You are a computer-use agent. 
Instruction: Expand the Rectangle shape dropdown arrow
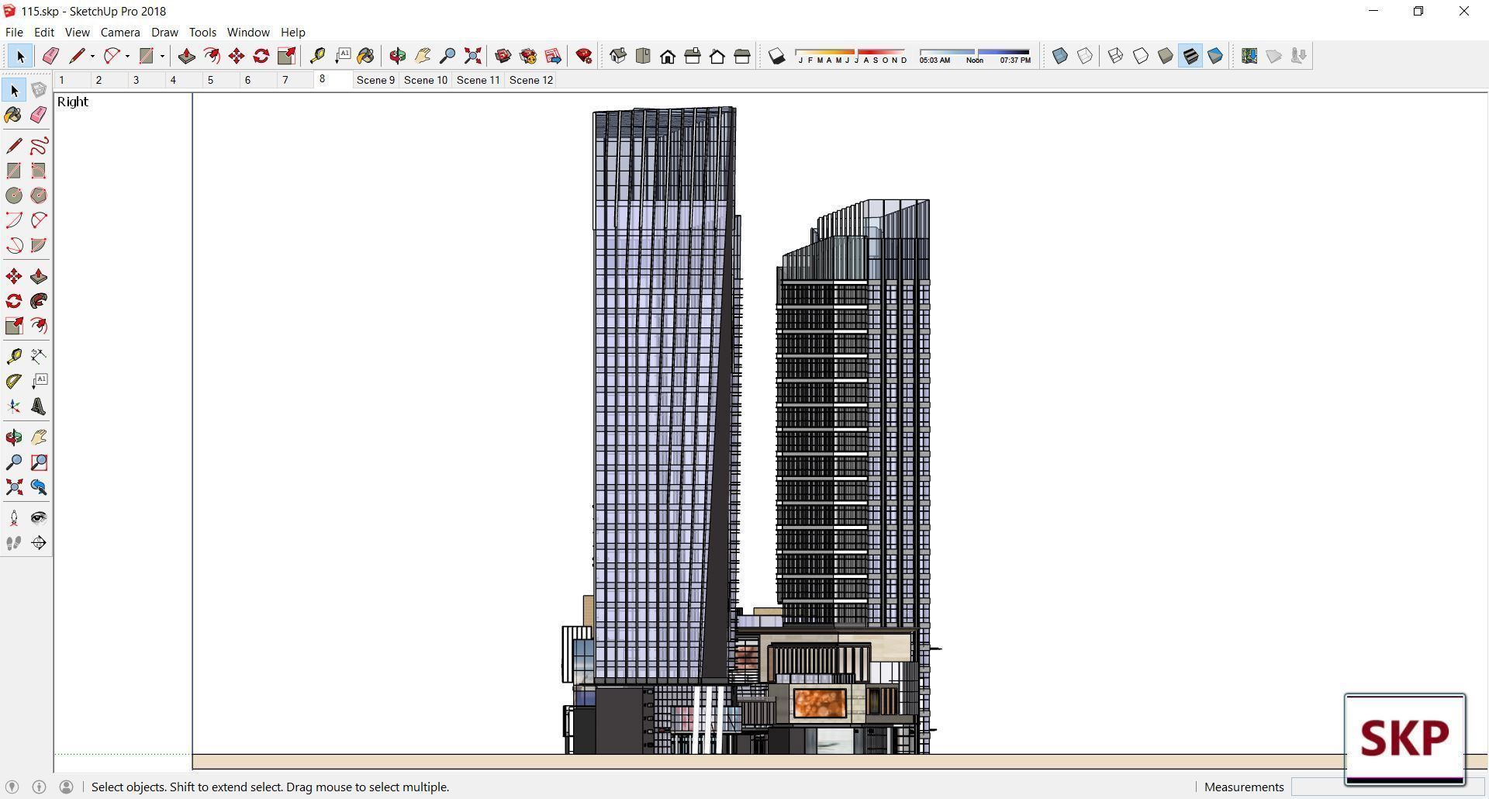[162, 56]
